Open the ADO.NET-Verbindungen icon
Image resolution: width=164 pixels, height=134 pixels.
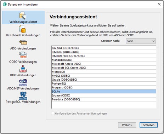pos(23,82)
